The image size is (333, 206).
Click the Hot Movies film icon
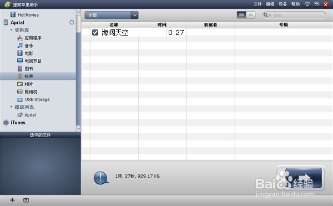tap(13, 14)
